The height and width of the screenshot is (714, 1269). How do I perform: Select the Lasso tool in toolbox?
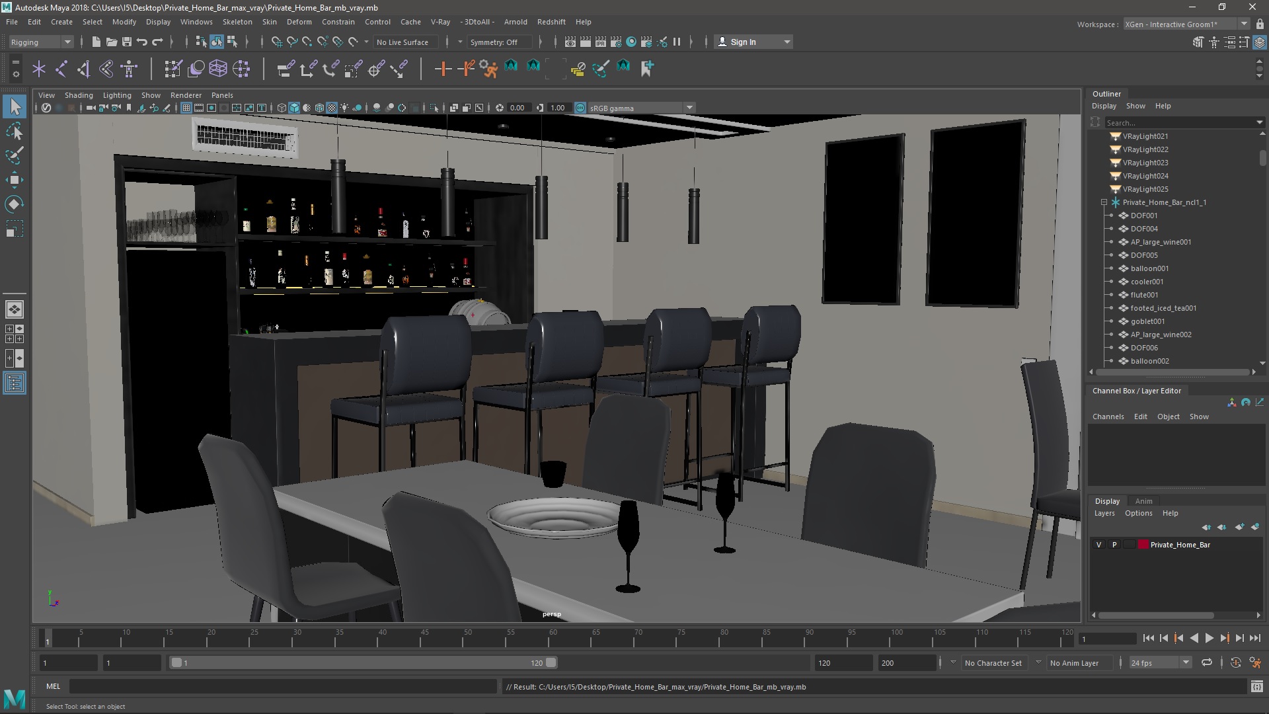(x=15, y=131)
